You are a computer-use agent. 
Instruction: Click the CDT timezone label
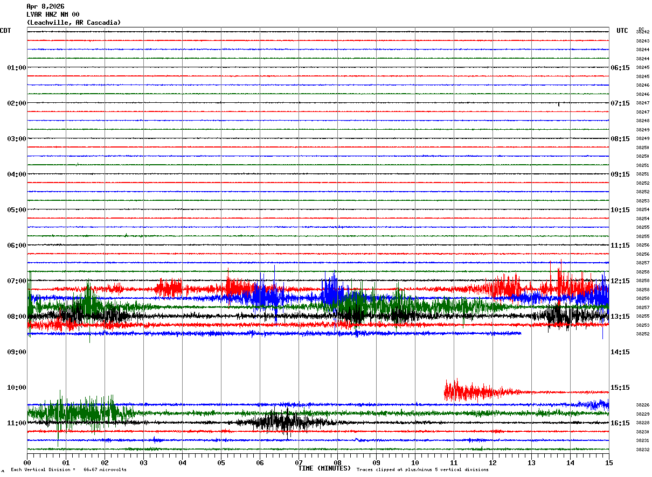(5, 31)
